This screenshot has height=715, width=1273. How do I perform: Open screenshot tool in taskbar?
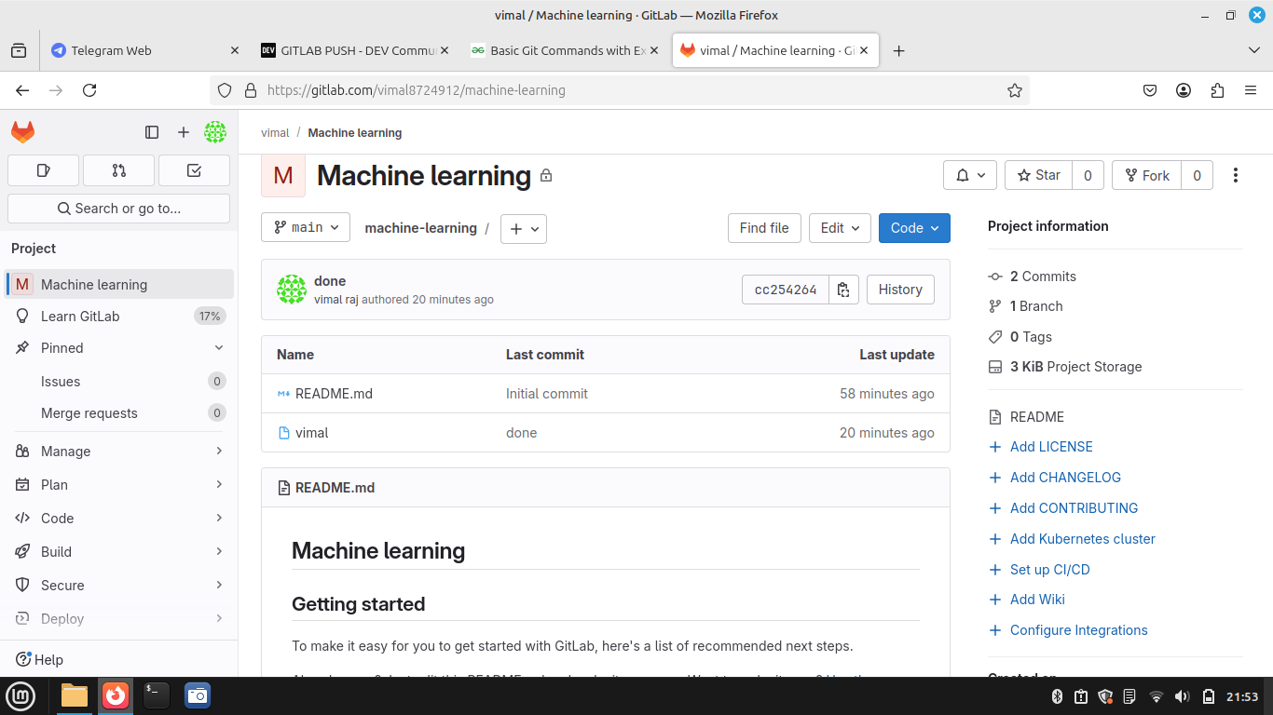pyautogui.click(x=197, y=695)
